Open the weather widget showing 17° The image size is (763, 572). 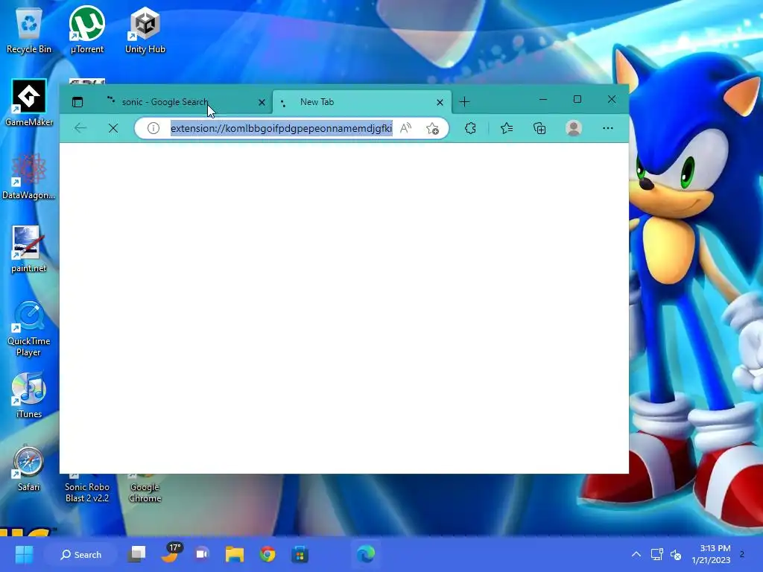171,553
